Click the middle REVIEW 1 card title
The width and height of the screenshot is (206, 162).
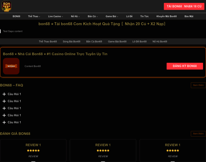(103, 145)
